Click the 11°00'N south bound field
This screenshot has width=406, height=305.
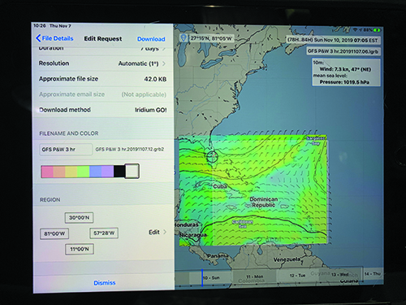pos(80,249)
